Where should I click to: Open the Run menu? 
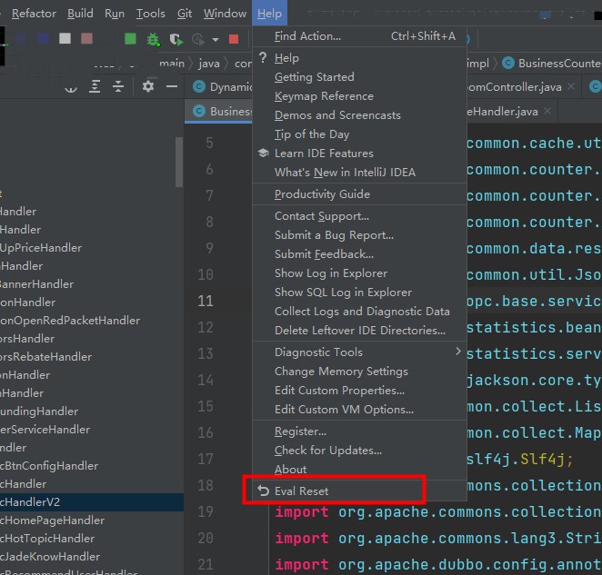[x=115, y=14]
